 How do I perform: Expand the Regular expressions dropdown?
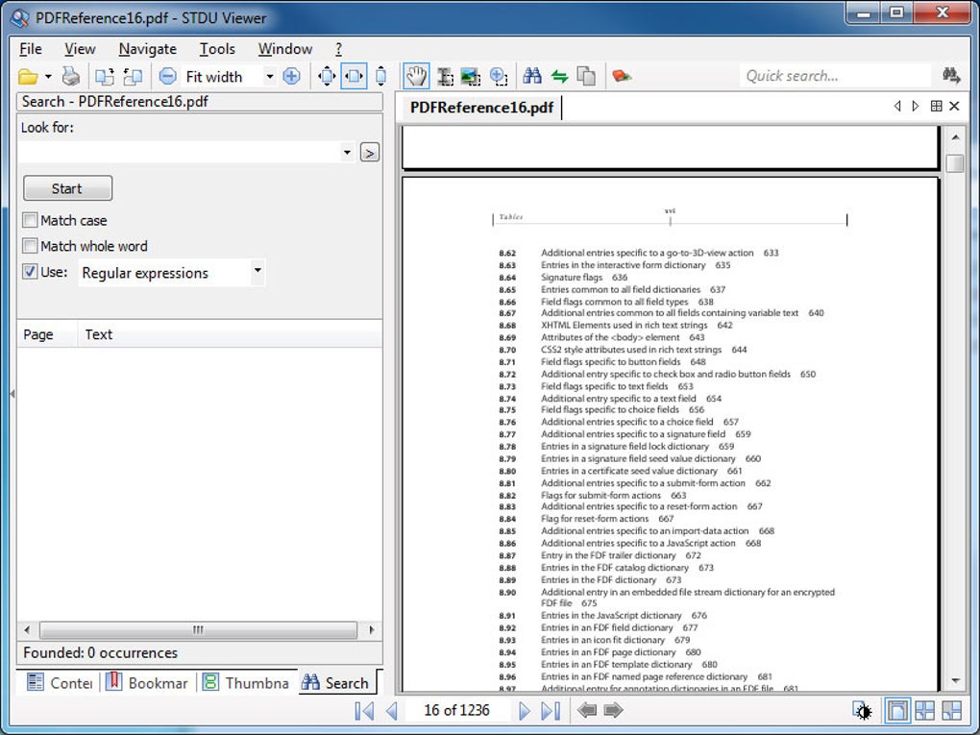pos(257,272)
